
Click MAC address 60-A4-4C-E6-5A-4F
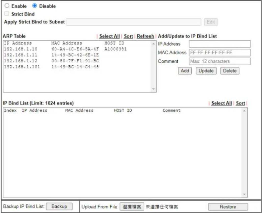[x=75, y=49]
